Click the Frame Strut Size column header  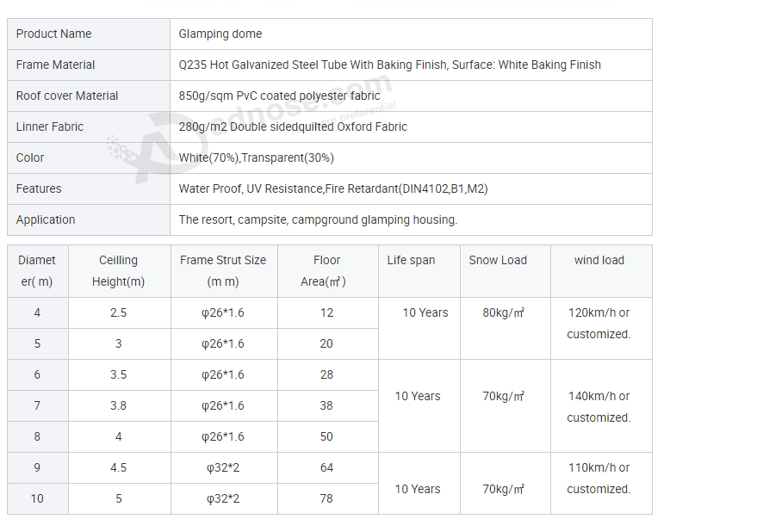pyautogui.click(x=223, y=270)
